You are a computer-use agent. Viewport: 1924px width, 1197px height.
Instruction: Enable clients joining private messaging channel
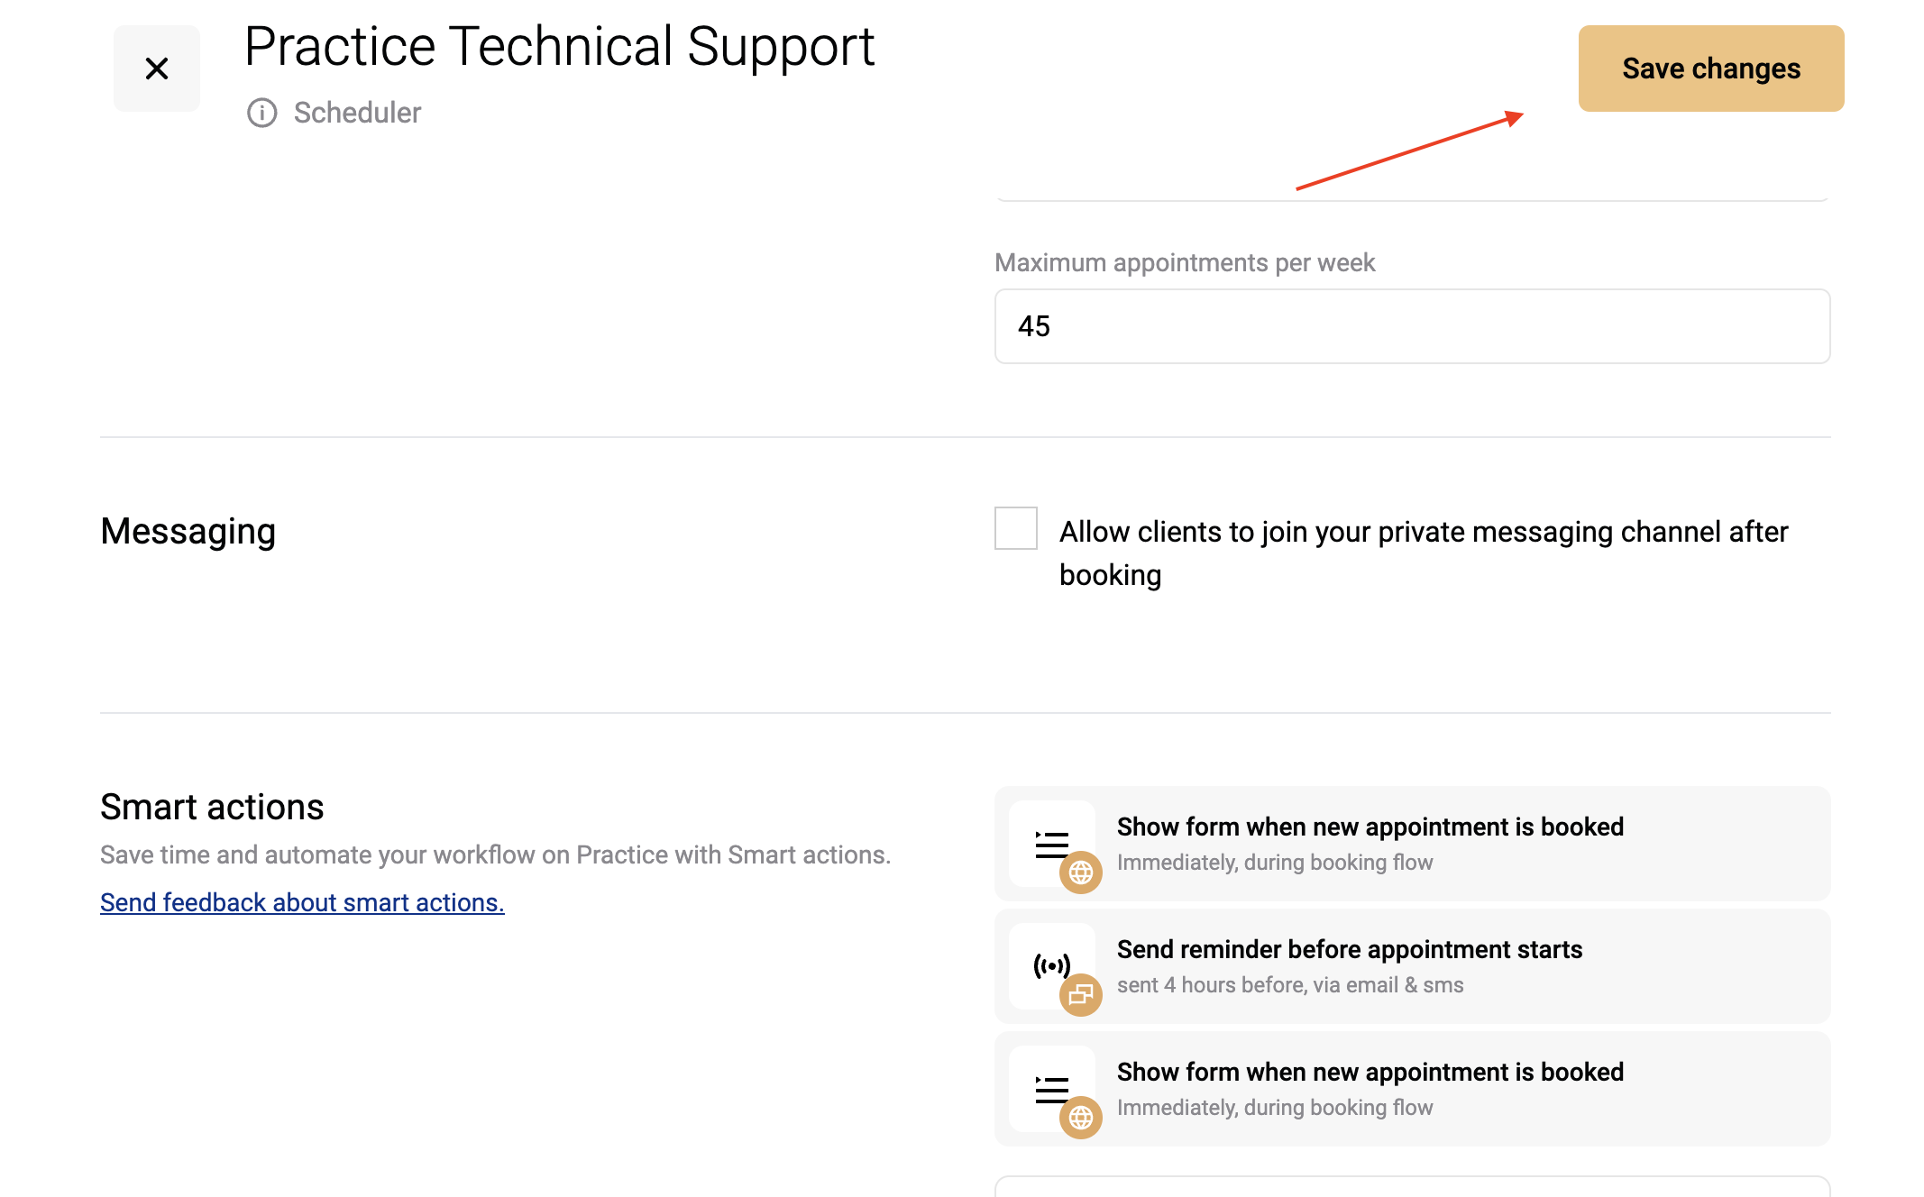1016,528
